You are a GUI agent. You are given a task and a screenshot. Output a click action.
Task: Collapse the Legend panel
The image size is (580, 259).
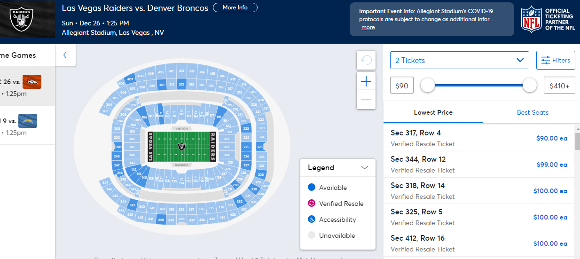point(365,168)
